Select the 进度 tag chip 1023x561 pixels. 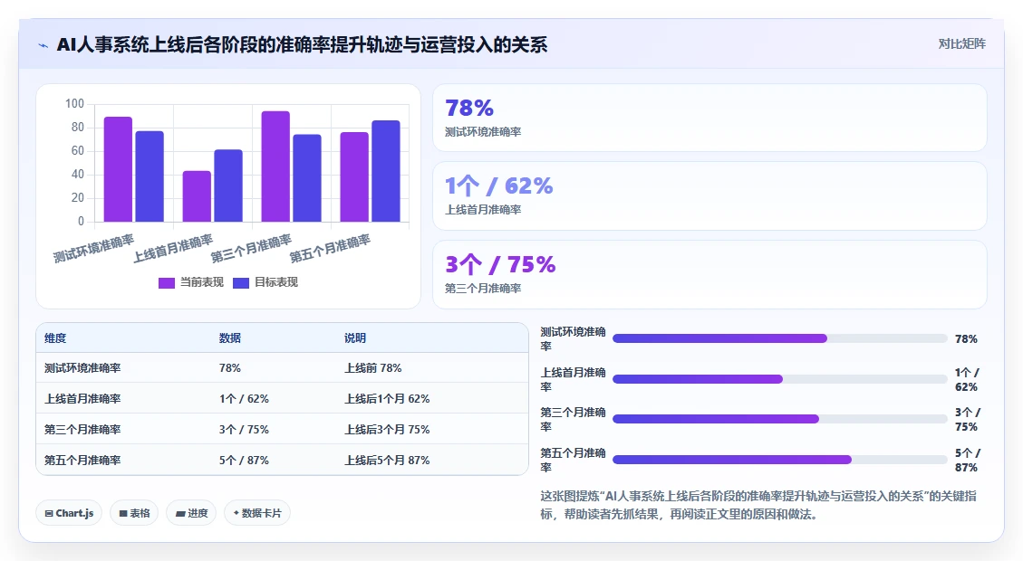[191, 513]
